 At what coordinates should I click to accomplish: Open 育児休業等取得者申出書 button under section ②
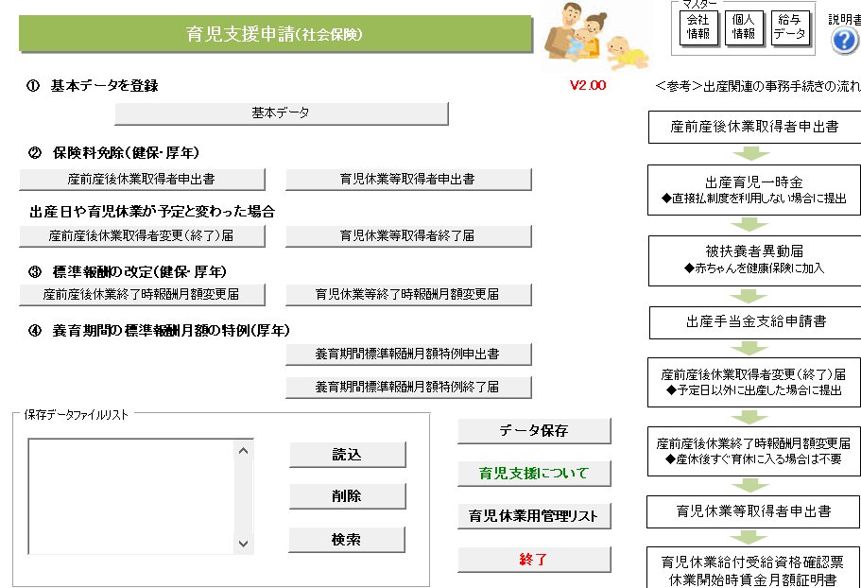(408, 179)
